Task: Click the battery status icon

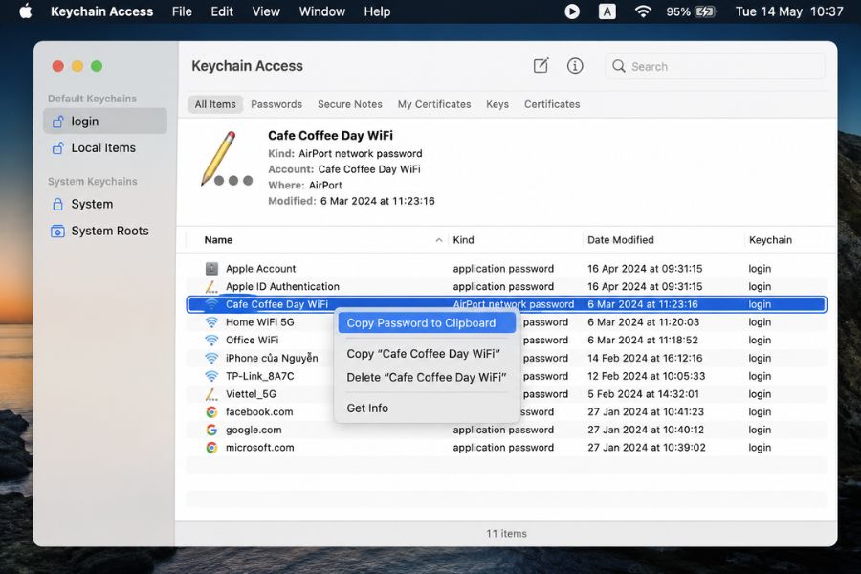Action: coord(706,11)
